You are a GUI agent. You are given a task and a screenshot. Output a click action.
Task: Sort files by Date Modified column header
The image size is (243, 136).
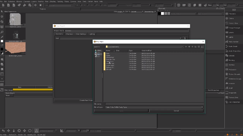click(172, 51)
